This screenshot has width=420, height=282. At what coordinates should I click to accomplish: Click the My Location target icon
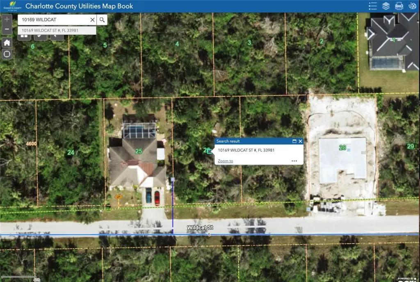(x=7, y=54)
